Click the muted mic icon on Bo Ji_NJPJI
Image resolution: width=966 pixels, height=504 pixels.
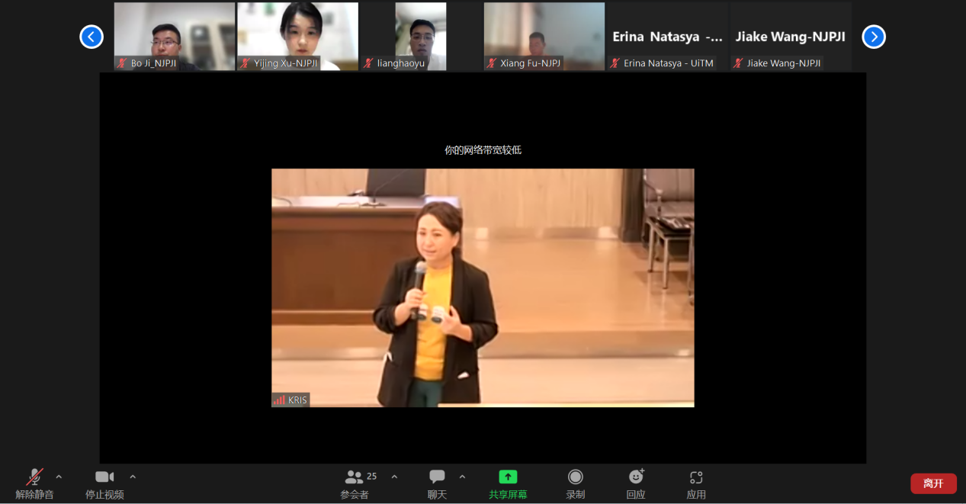click(x=121, y=63)
